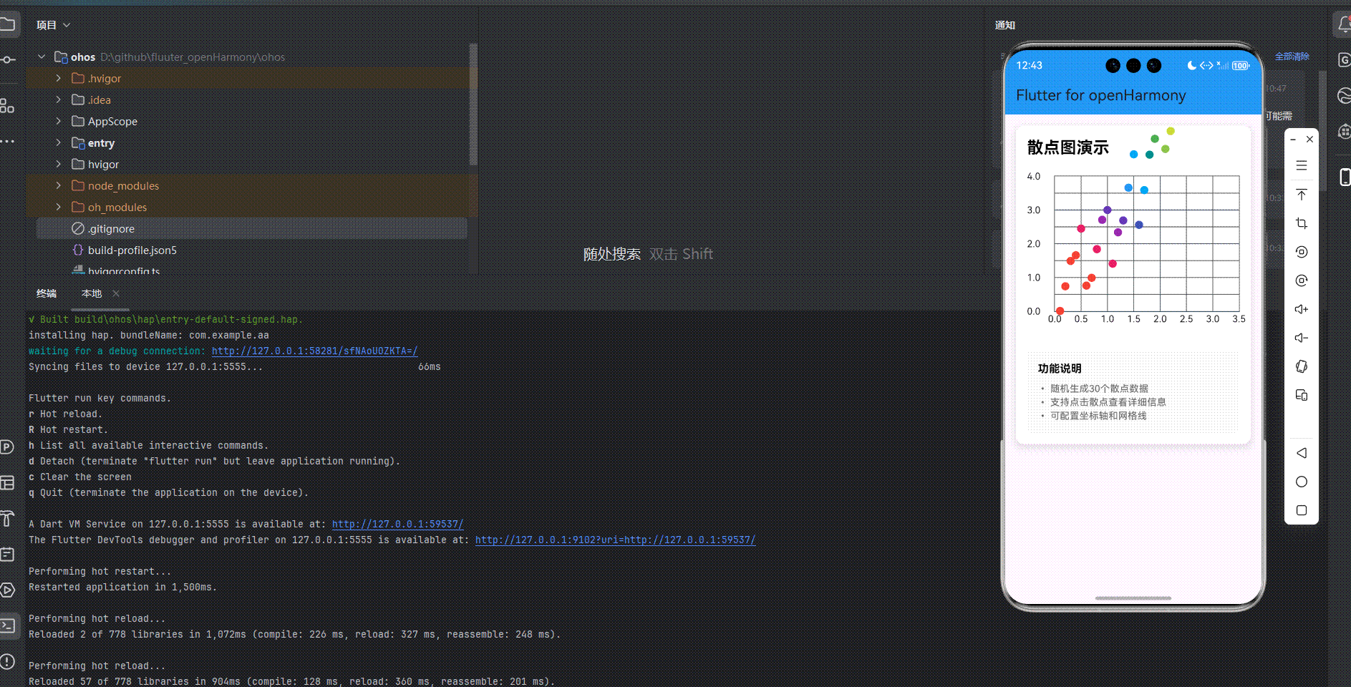Switch to the 终端 tab

[x=47, y=293]
